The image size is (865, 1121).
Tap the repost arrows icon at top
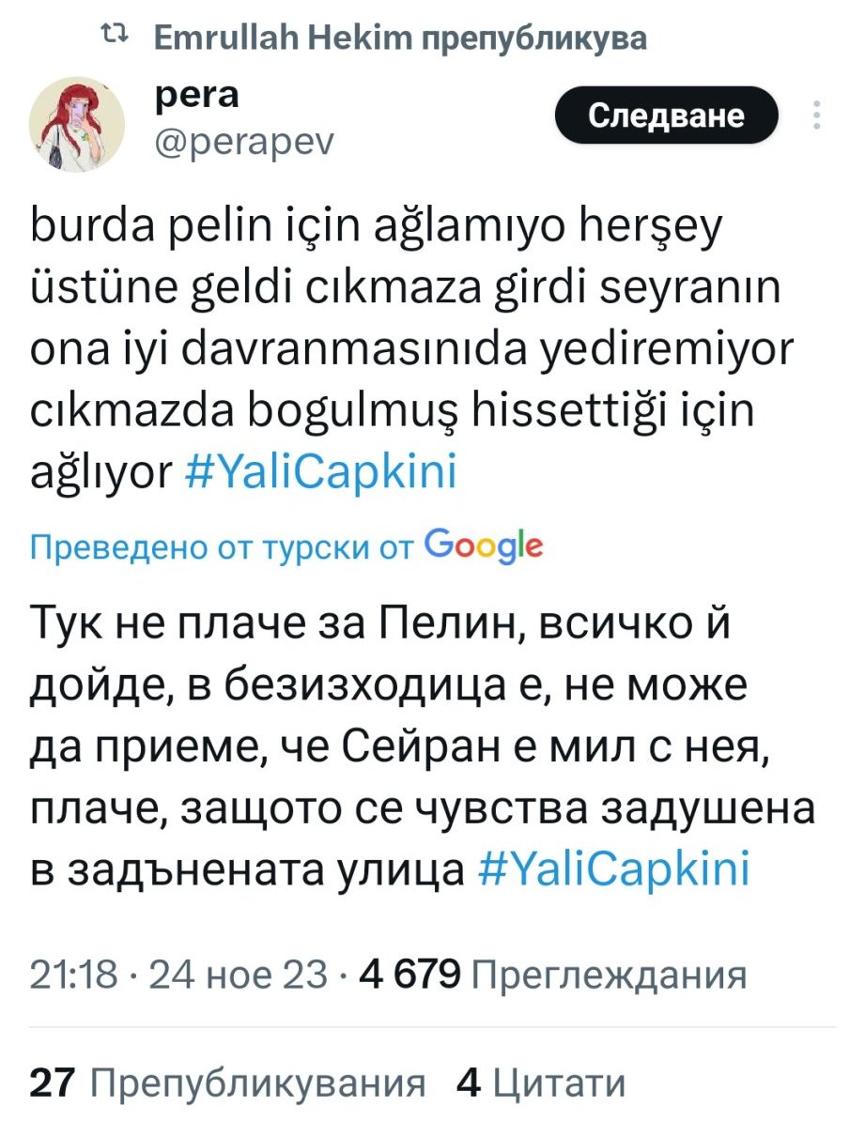pyautogui.click(x=113, y=38)
